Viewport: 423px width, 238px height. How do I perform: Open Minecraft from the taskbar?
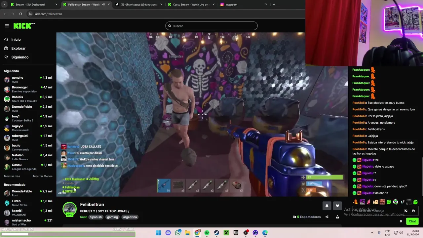(226, 233)
